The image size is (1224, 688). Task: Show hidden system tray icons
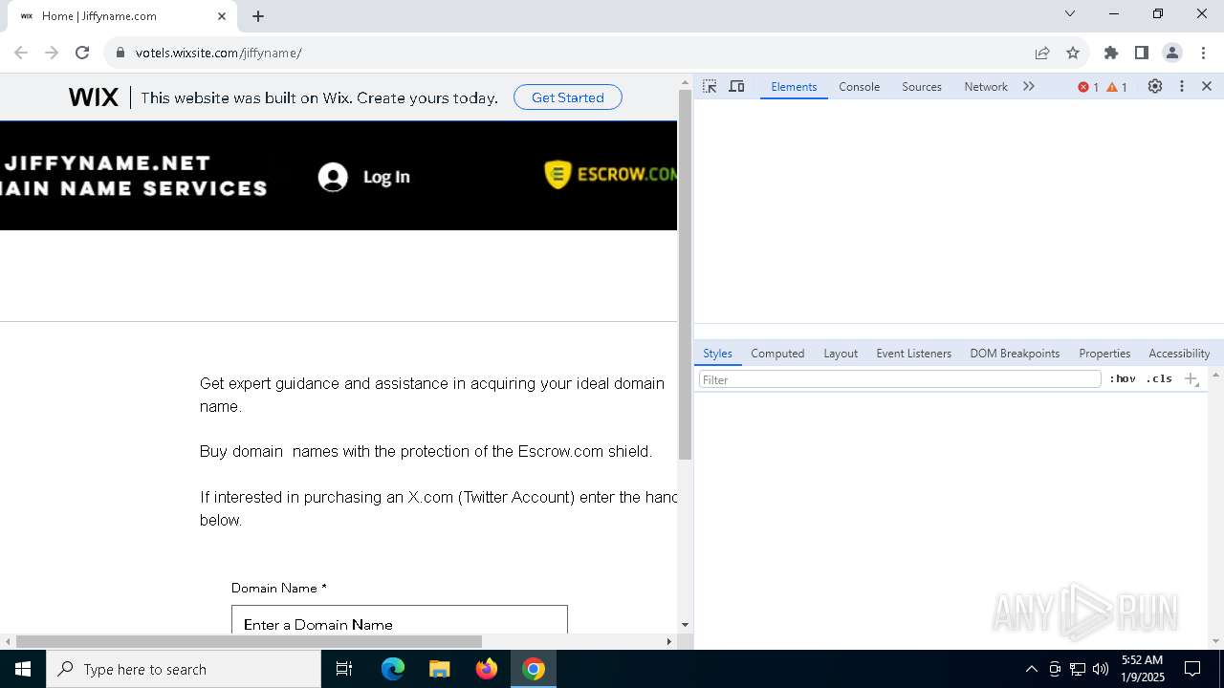coord(1031,669)
